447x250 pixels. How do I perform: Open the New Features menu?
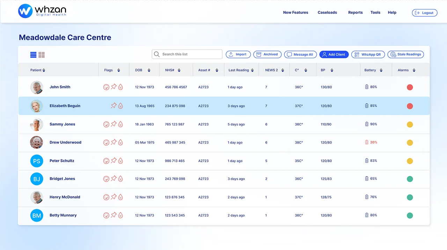pos(295,13)
